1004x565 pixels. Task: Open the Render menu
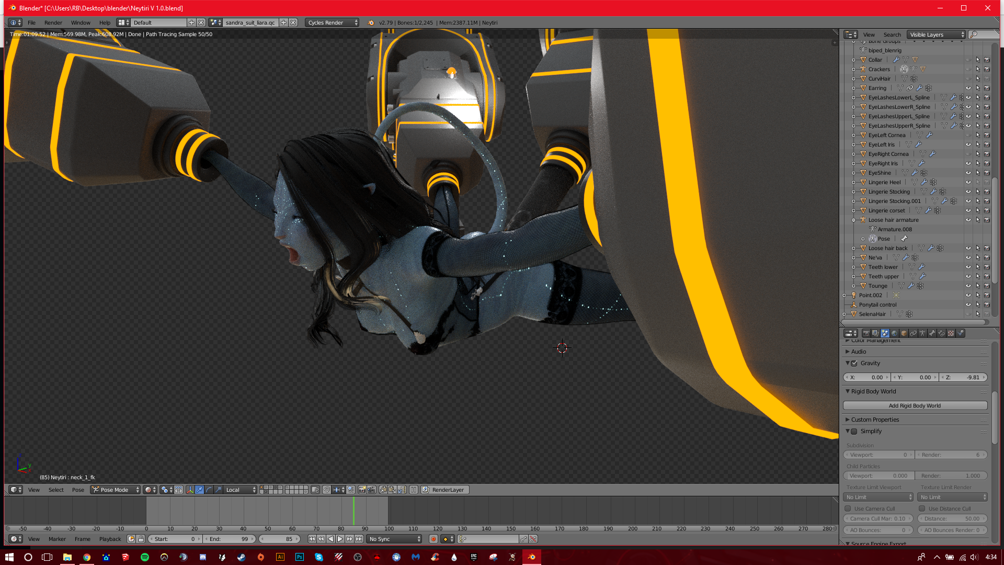pos(53,22)
